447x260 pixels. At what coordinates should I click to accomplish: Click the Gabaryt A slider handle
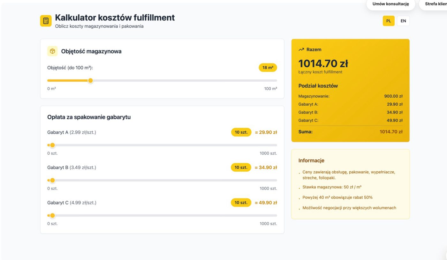[x=52, y=145]
